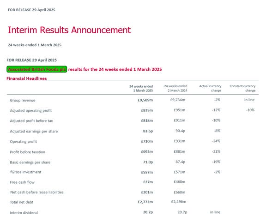The width and height of the screenshot is (278, 217).
Task: Click the Actual currency change column header
Action: tap(210, 88)
